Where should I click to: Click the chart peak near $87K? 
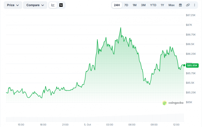[x=121, y=28]
